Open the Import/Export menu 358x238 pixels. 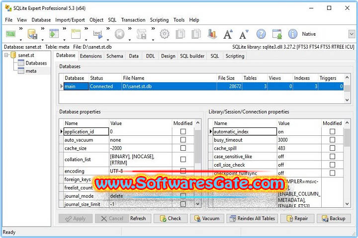[x=70, y=20]
